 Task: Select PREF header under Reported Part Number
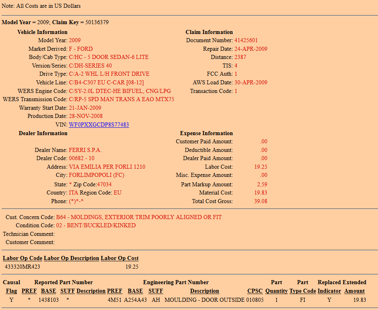(x=29, y=291)
